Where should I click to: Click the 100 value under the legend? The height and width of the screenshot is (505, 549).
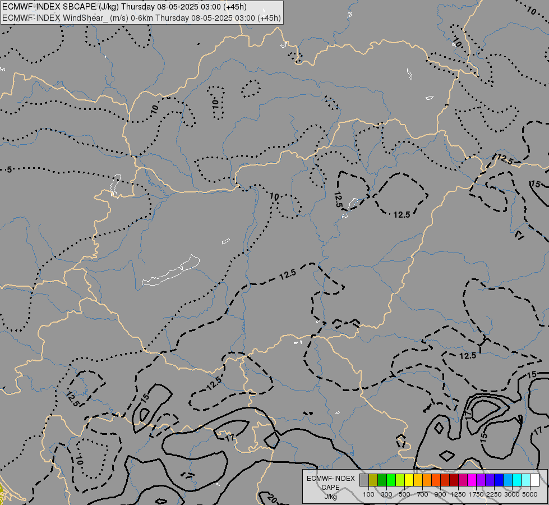click(x=368, y=494)
